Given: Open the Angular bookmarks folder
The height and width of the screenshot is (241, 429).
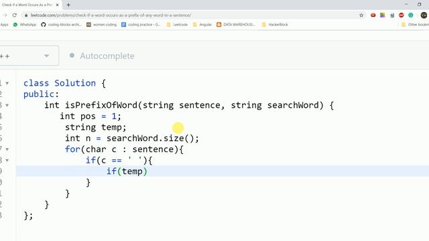Looking at the screenshot, I should (202, 25).
